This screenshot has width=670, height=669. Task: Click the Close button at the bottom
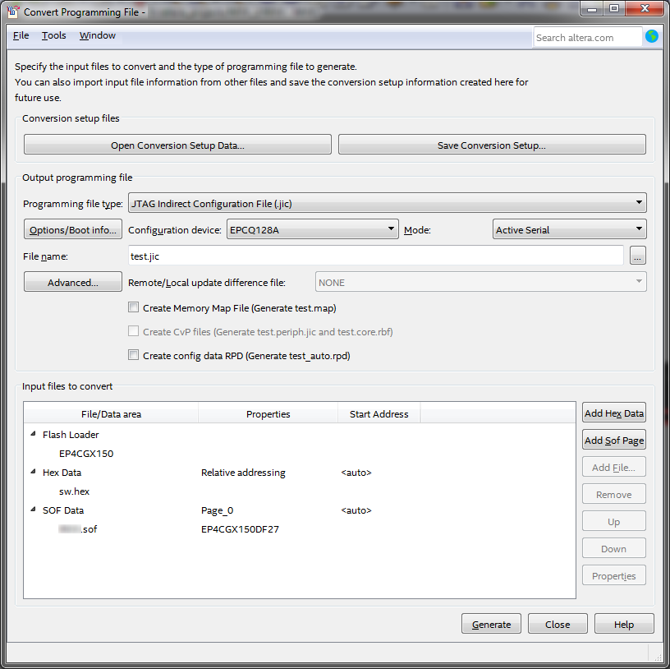[558, 624]
